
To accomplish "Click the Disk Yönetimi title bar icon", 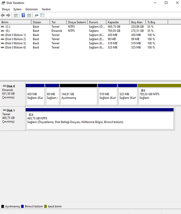I will click(3, 3).
